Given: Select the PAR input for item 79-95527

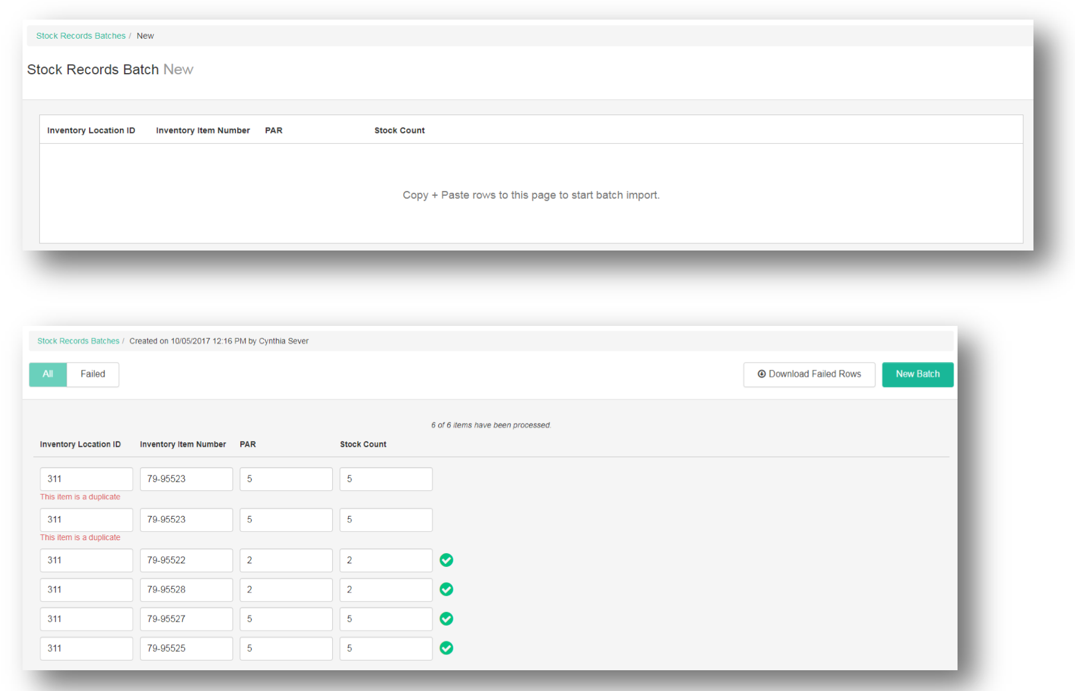Looking at the screenshot, I should pos(285,619).
